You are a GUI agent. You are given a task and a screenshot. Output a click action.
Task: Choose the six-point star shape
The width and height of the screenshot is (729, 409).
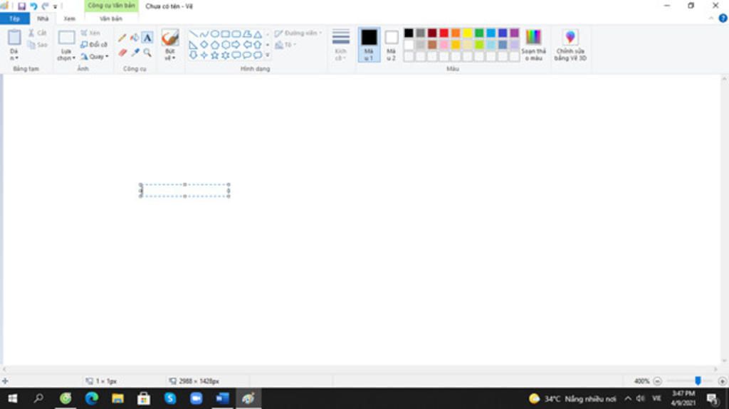point(226,55)
